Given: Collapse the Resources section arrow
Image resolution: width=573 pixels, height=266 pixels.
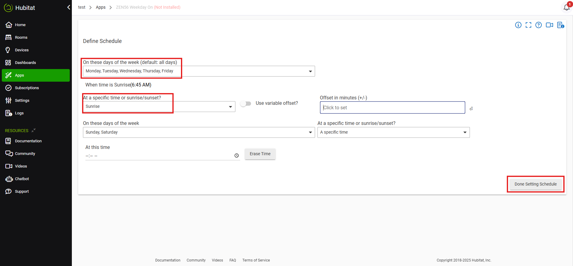Looking at the screenshot, I should (x=34, y=130).
